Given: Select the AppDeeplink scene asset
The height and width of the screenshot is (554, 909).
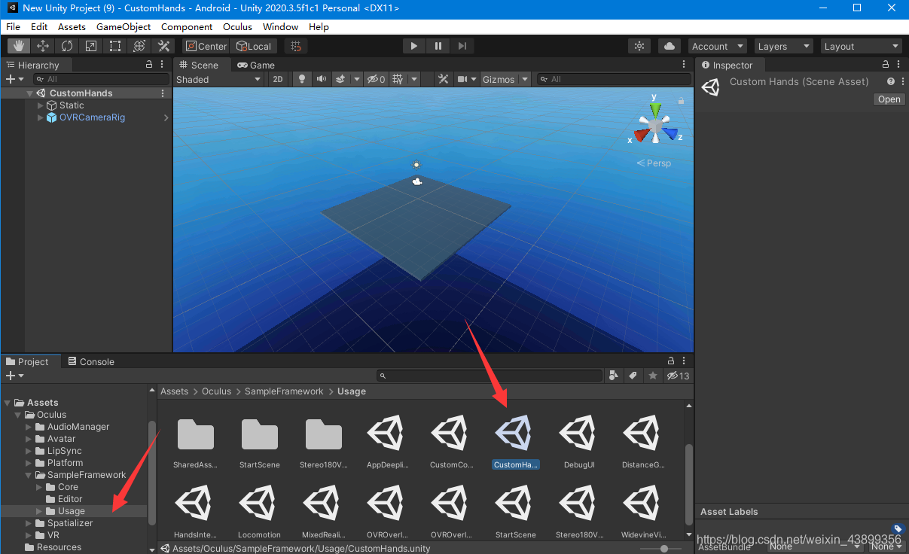Looking at the screenshot, I should (387, 443).
